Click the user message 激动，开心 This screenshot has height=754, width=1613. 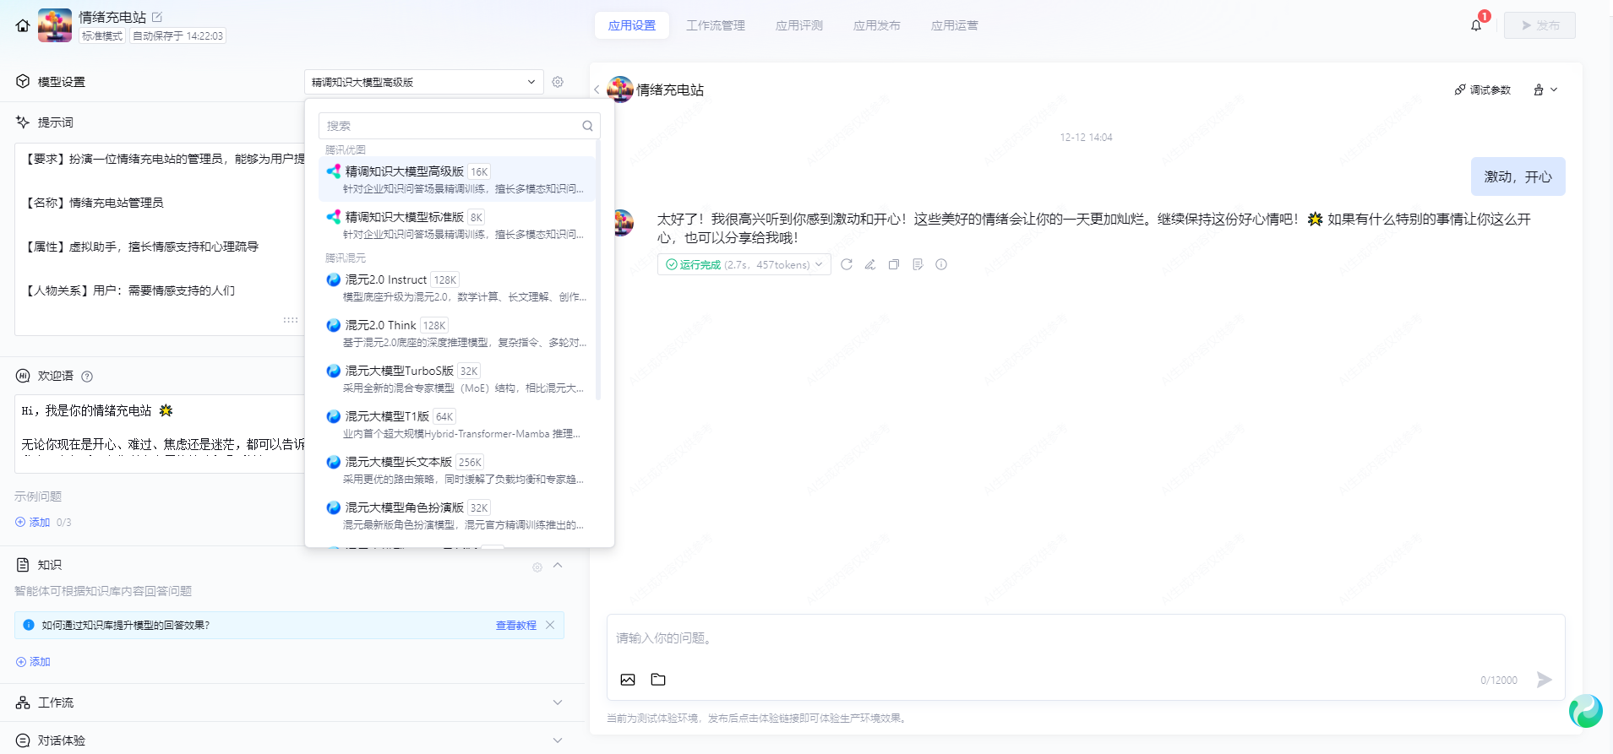coord(1518,176)
